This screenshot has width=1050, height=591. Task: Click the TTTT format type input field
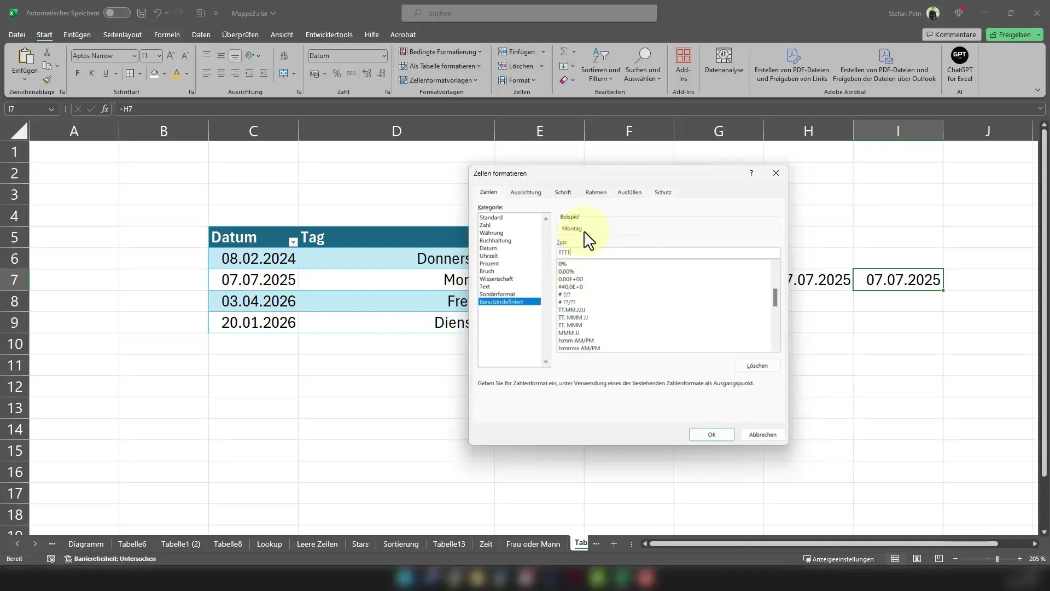pos(668,252)
